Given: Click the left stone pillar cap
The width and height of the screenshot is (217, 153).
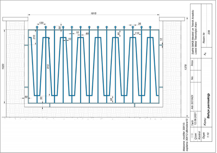Looking at the screenshot, I should tap(15, 19).
